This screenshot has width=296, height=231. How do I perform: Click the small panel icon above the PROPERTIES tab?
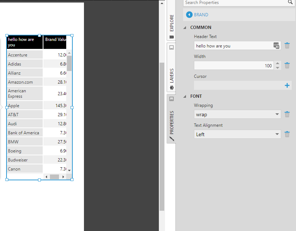172,99
